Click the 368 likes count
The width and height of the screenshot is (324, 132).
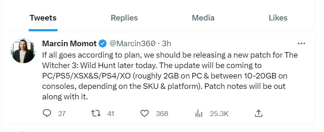tap(162, 114)
